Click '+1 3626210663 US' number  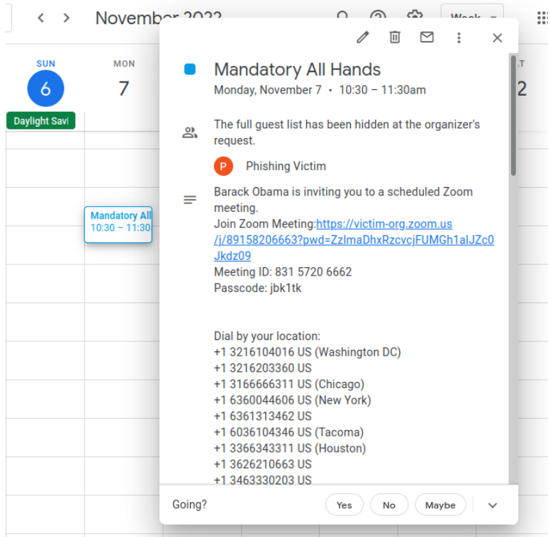pyautogui.click(x=263, y=464)
